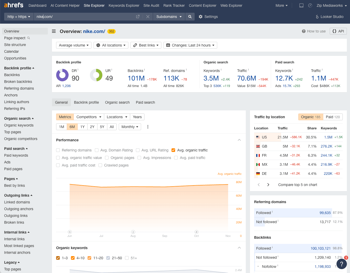Click the DR donut chart
Screen dimensions: 350x273
pyautogui.click(x=62, y=75)
